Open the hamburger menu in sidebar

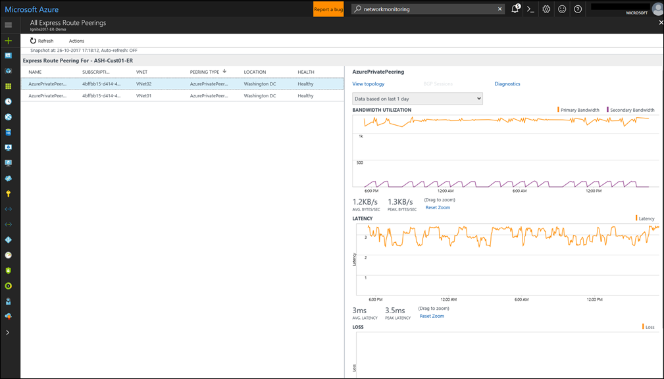pos(8,25)
